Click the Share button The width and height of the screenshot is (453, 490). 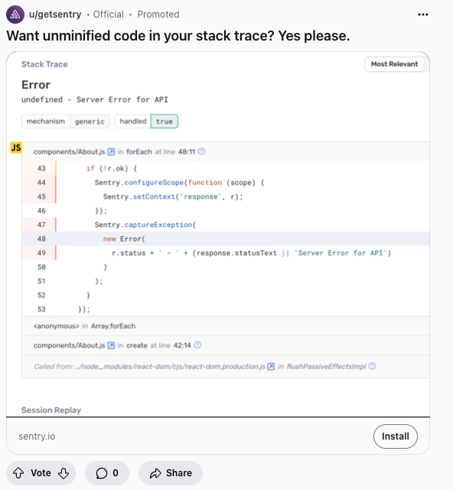[171, 473]
